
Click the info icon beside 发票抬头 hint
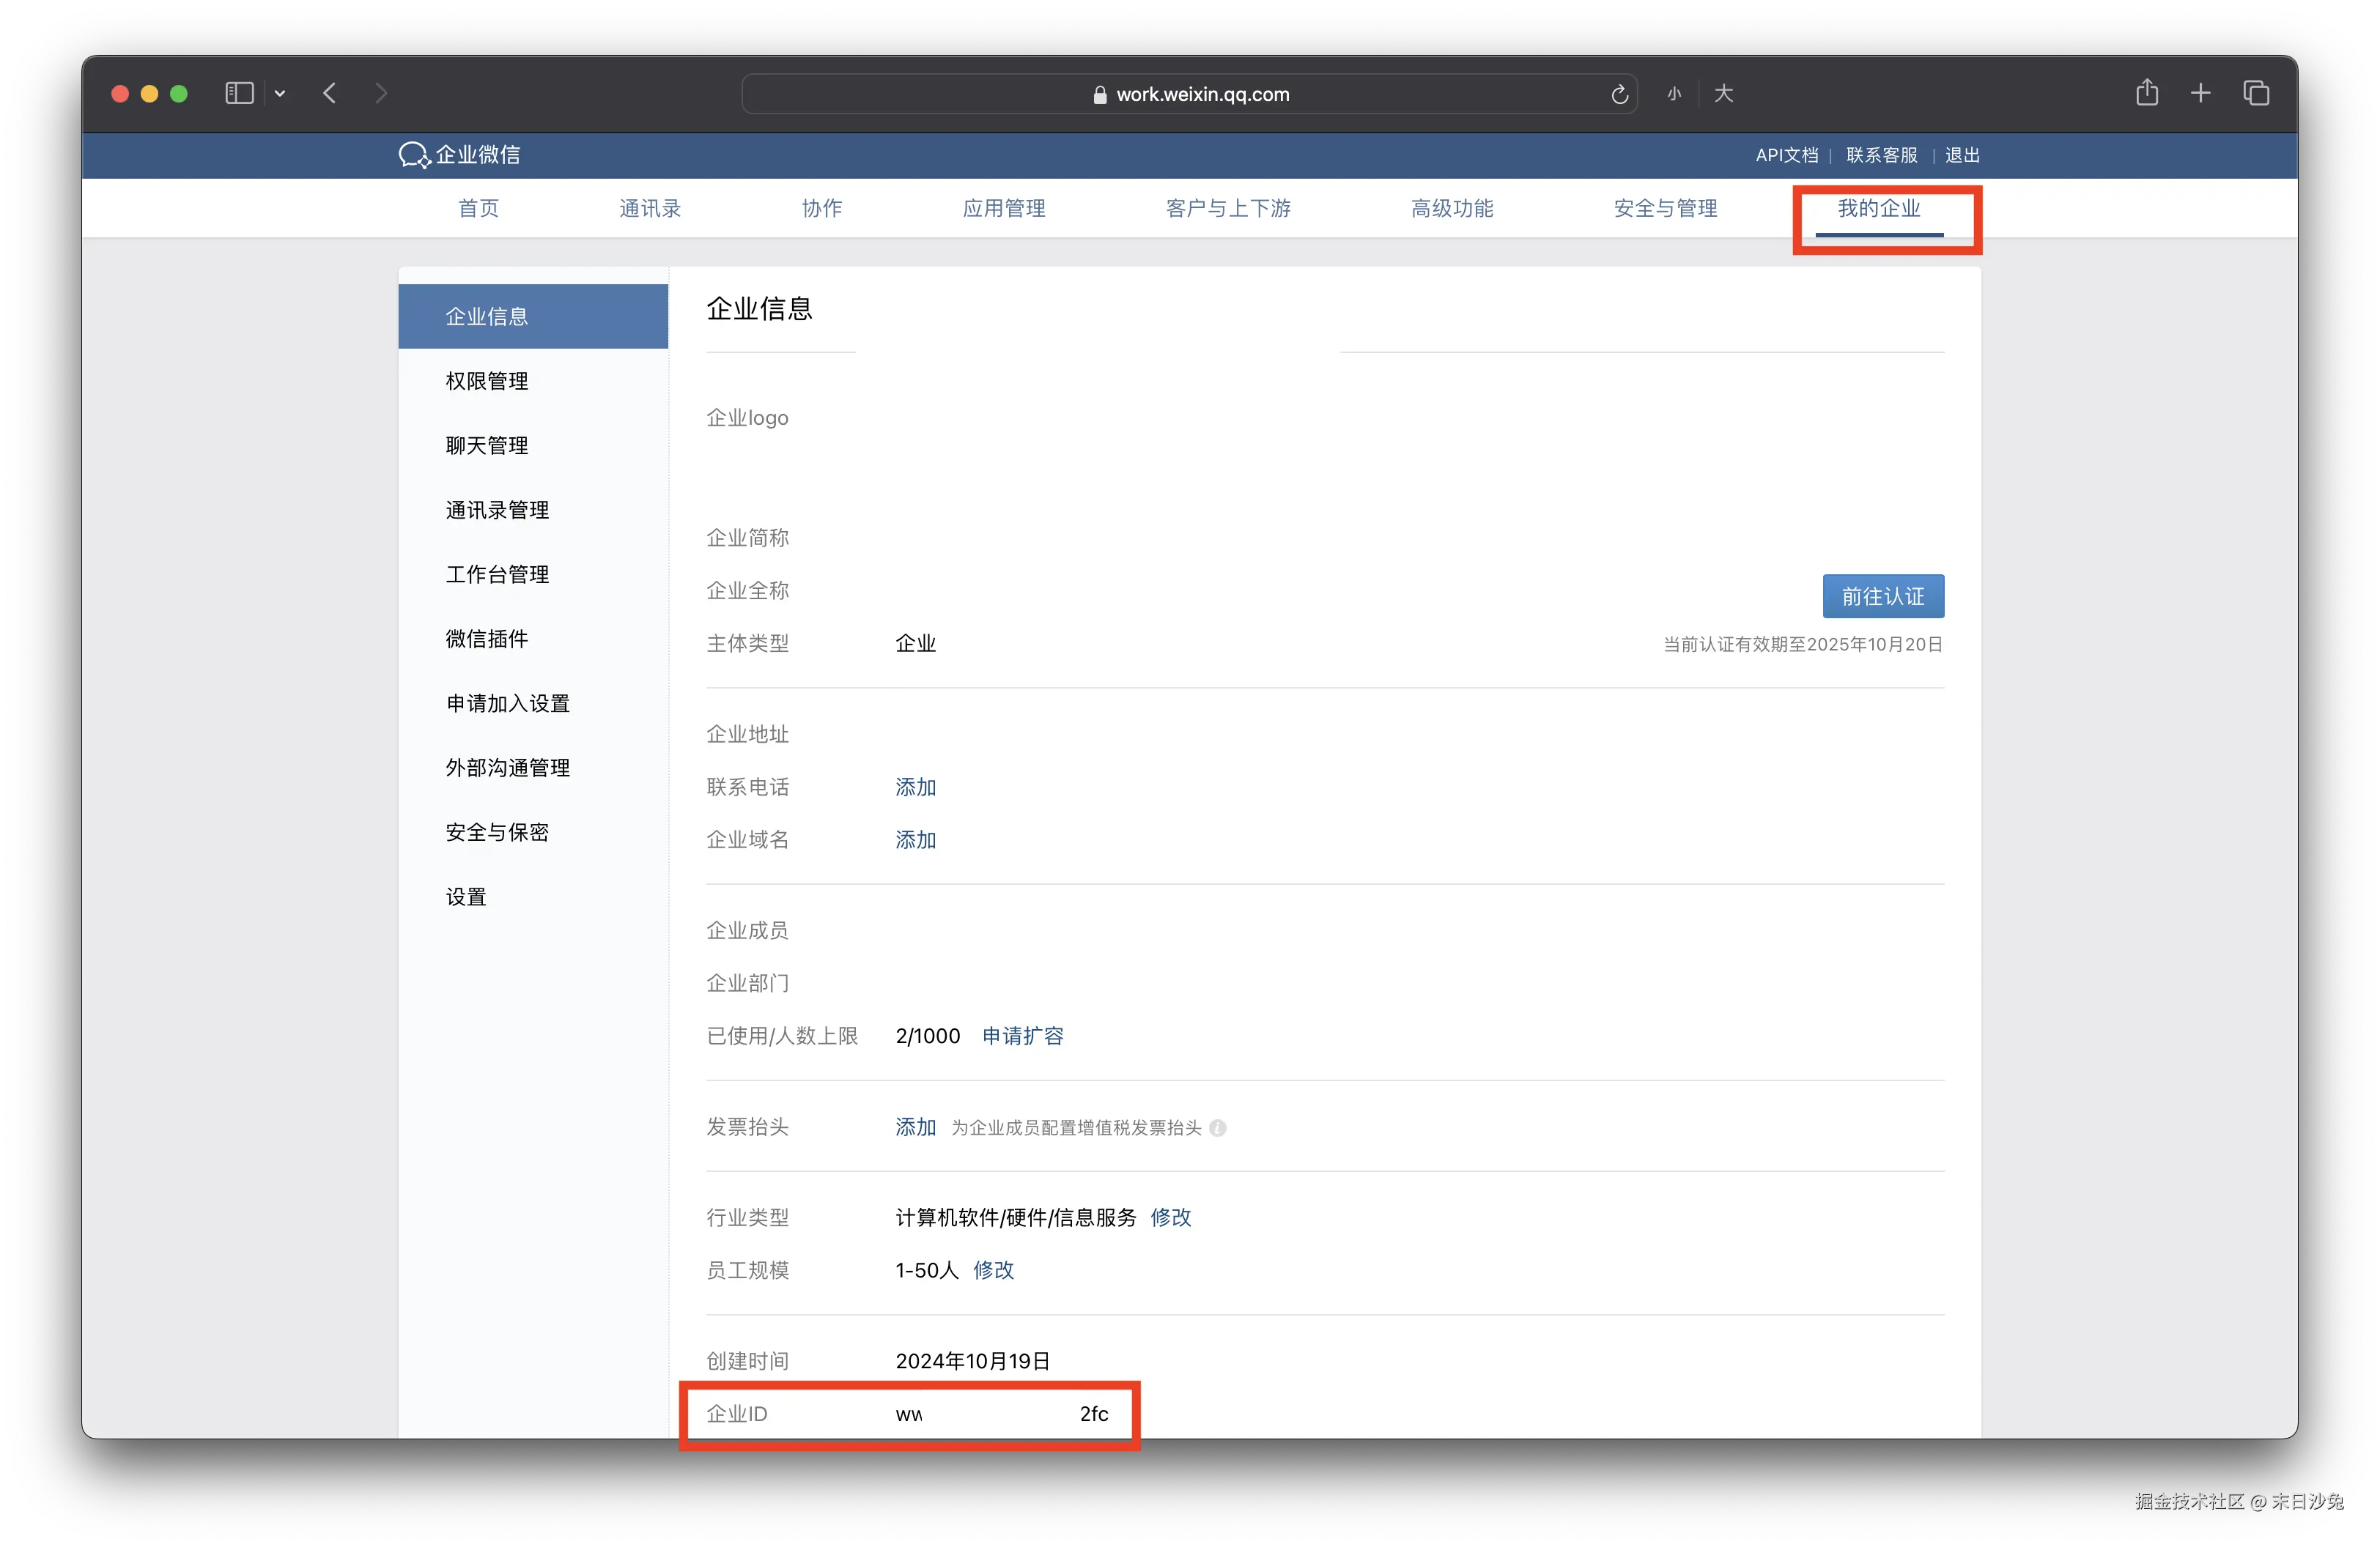tap(1217, 1128)
